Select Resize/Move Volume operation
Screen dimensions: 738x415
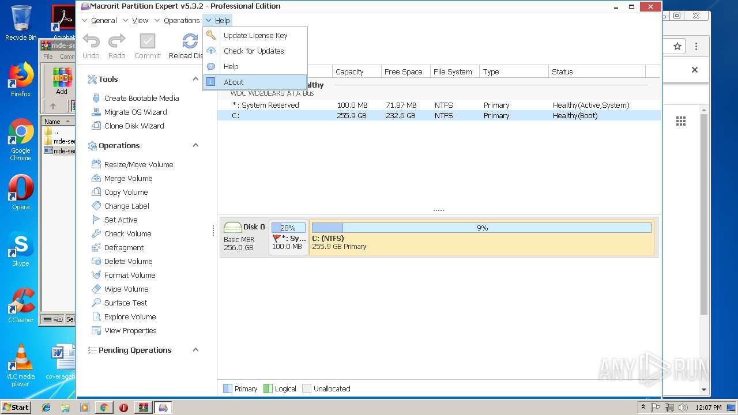(x=133, y=164)
